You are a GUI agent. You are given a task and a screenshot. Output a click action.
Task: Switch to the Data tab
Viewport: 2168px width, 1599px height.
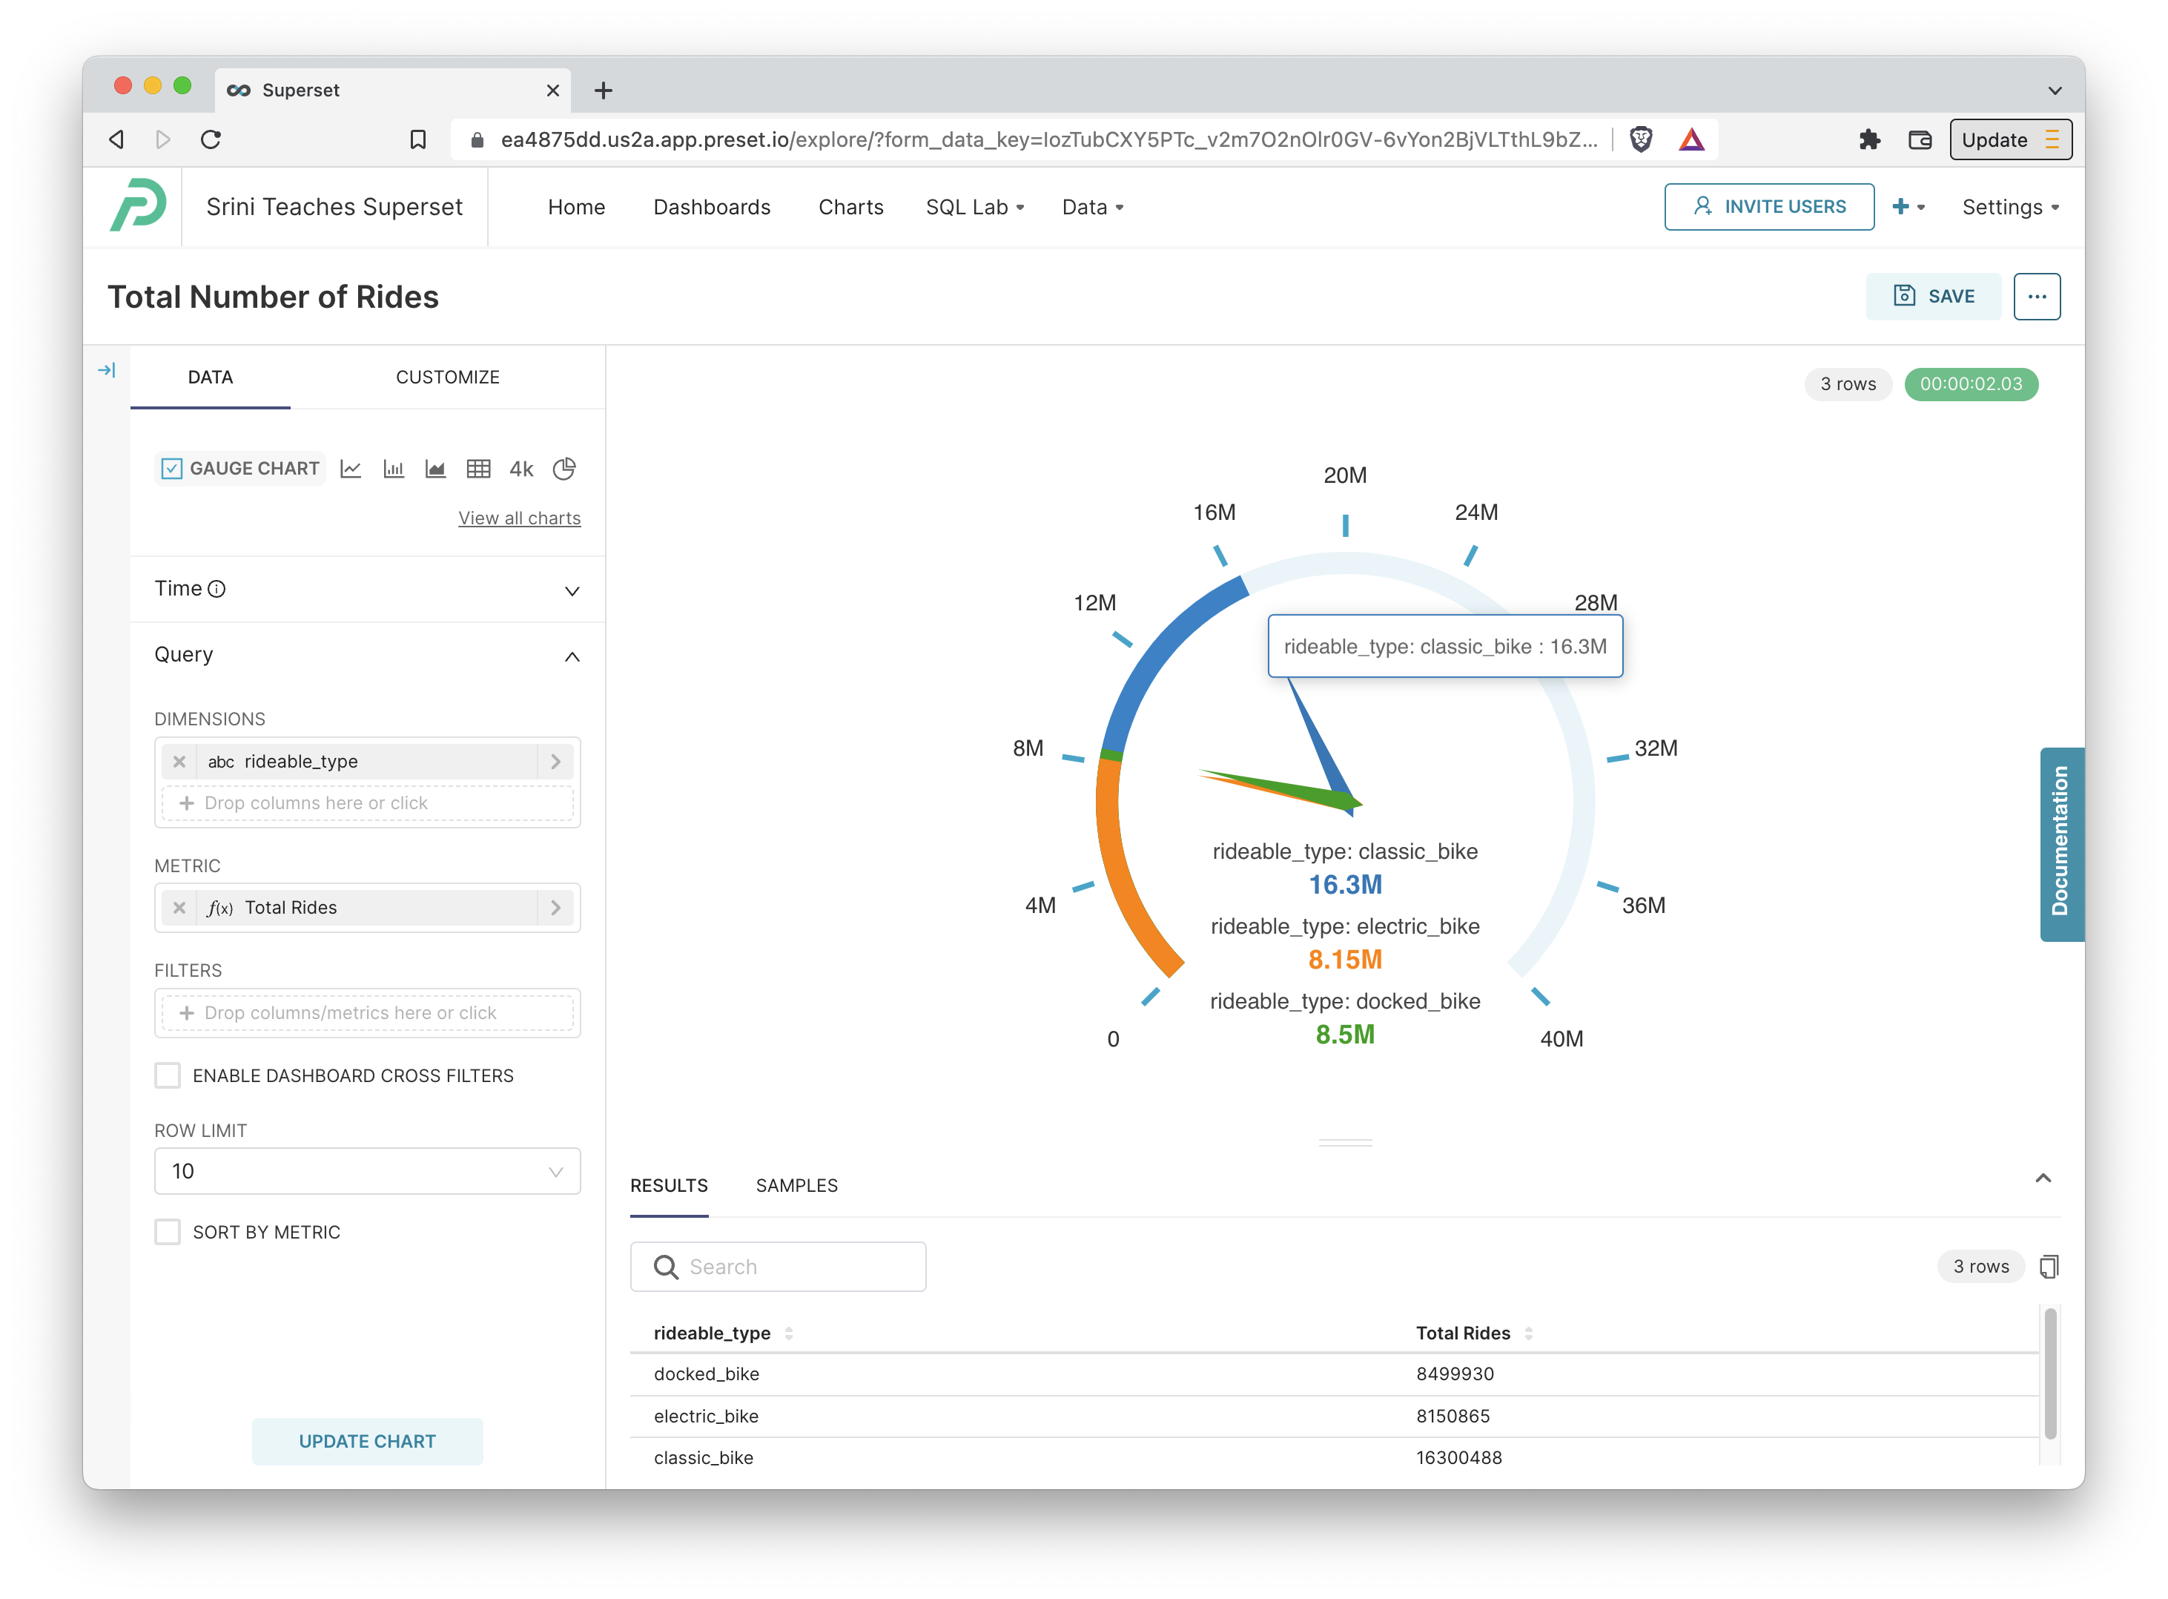(x=210, y=378)
